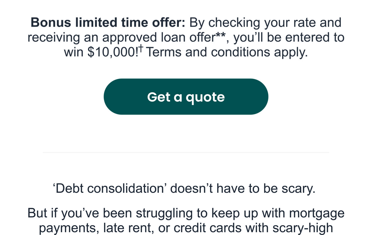Click the word 'mortgage' in the paragraph

(x=316, y=213)
